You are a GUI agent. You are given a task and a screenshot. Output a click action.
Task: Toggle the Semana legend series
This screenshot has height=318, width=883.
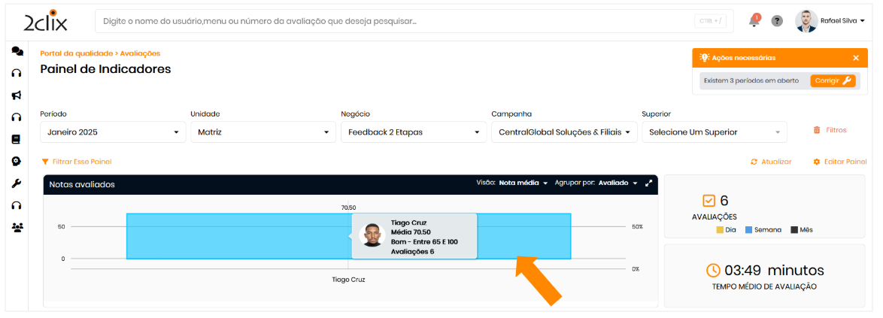[763, 230]
